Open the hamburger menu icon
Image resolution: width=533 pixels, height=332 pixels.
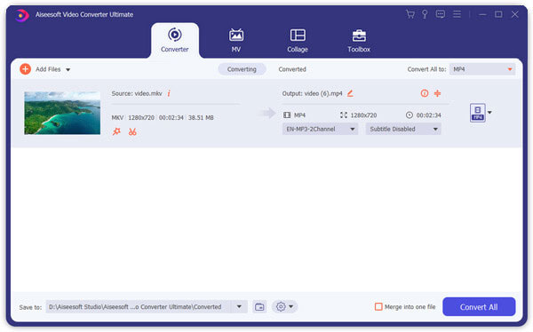click(457, 14)
